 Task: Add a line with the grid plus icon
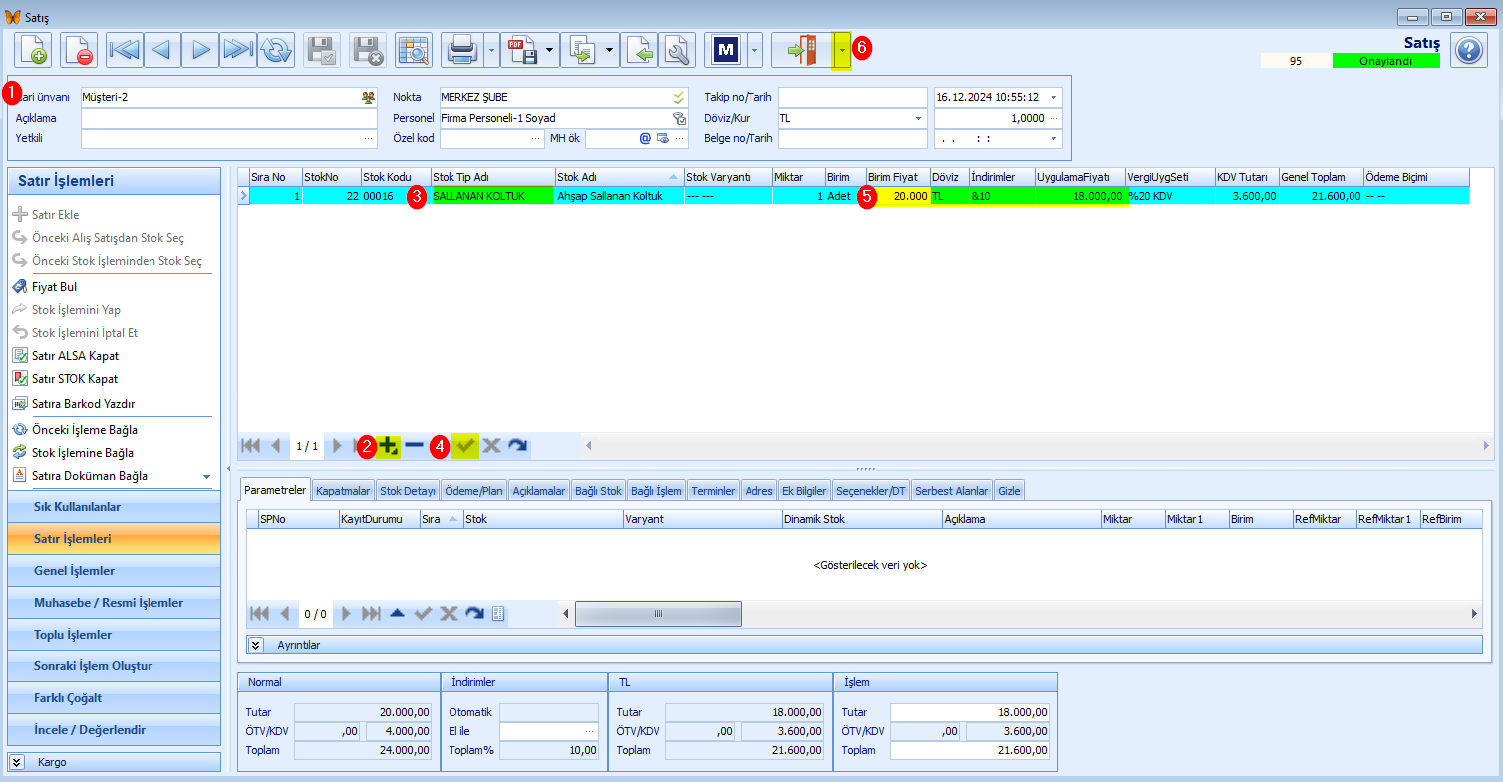(x=389, y=446)
